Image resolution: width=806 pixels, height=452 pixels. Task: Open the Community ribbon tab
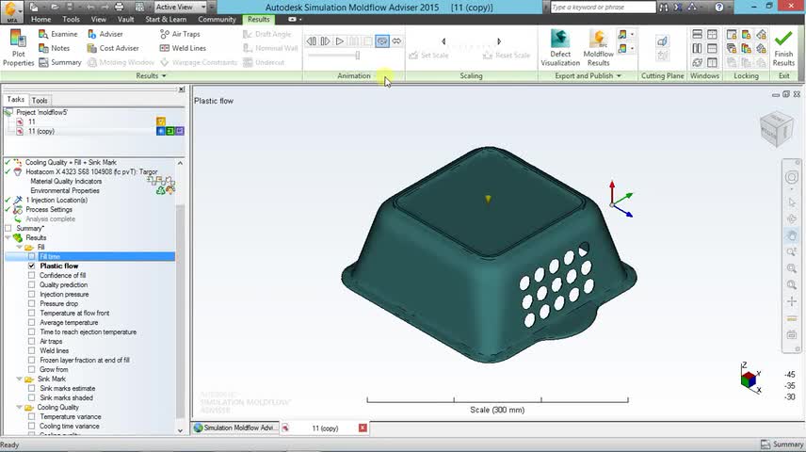pos(217,19)
